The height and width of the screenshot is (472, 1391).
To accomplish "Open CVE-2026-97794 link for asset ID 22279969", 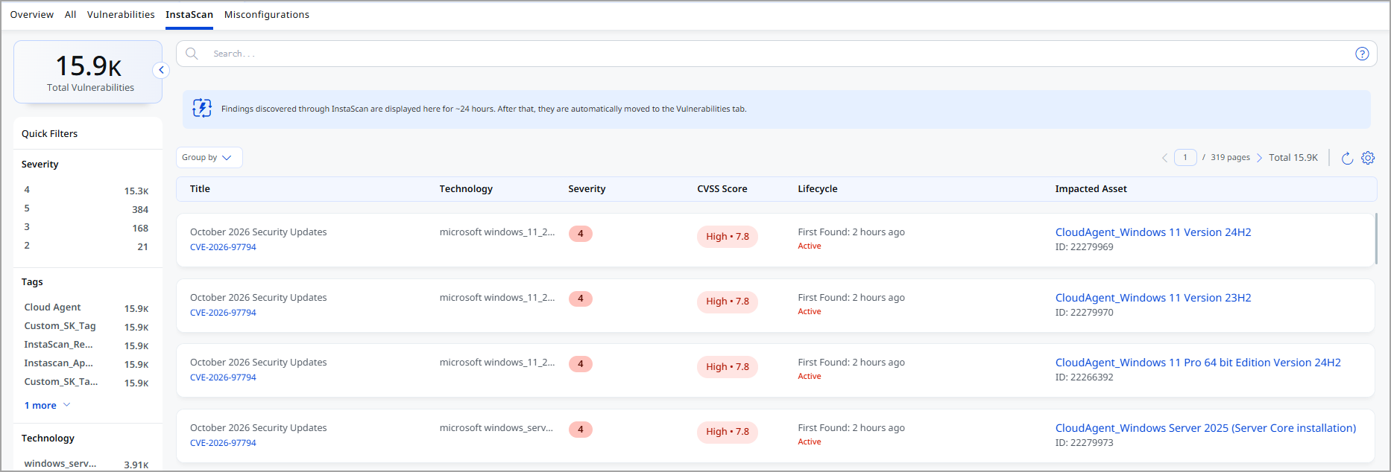I will (223, 247).
